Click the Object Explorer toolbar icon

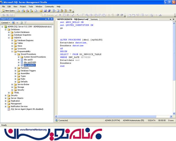(x=62, y=11)
